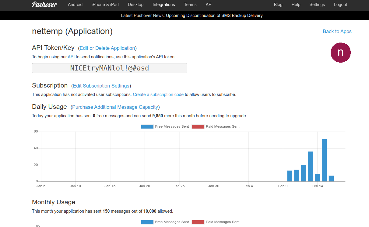Toggle Free Messages Sent legend in Monthly Usage
This screenshot has width=369, height=227.
click(x=165, y=222)
